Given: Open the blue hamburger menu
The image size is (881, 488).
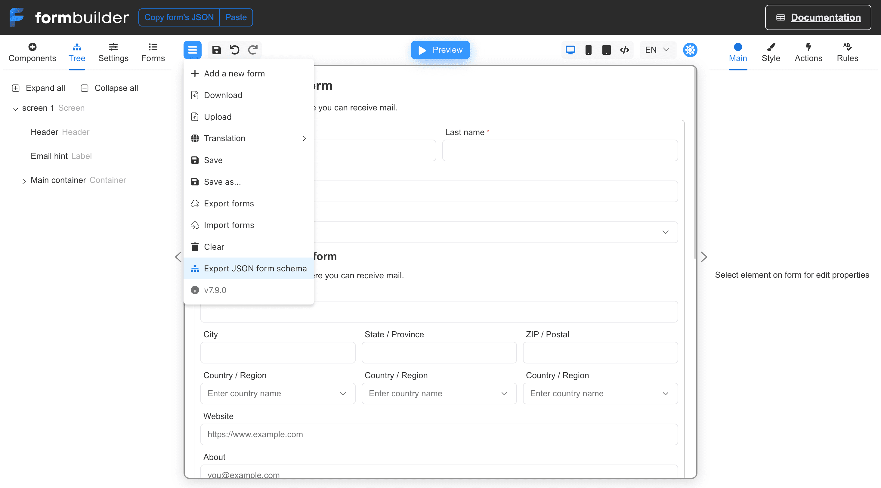Looking at the screenshot, I should (193, 50).
